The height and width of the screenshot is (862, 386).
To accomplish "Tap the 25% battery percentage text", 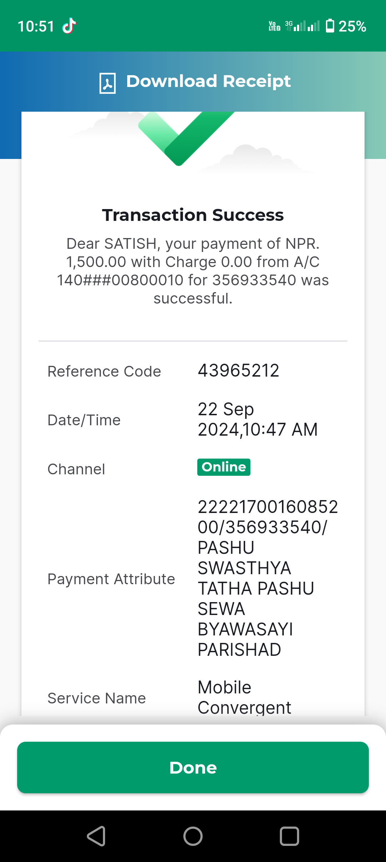I will 352,26.
